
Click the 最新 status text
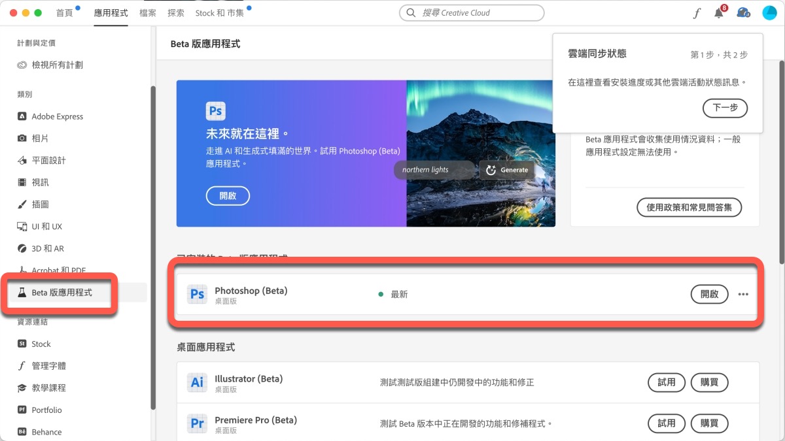399,294
